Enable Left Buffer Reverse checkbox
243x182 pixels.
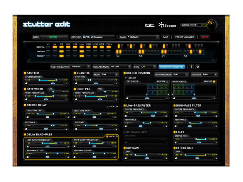pos(167,82)
